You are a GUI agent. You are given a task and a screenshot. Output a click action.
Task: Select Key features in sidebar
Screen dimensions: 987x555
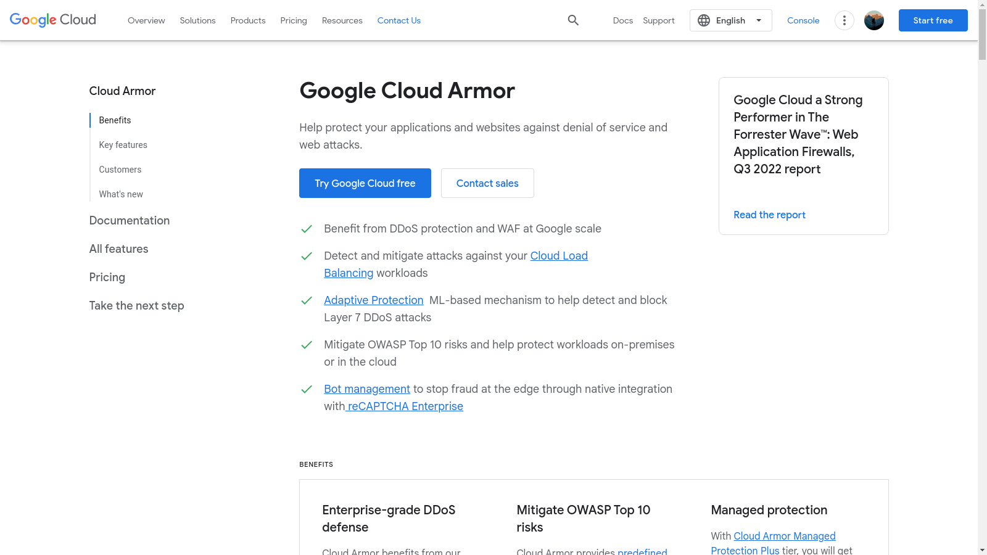[123, 145]
